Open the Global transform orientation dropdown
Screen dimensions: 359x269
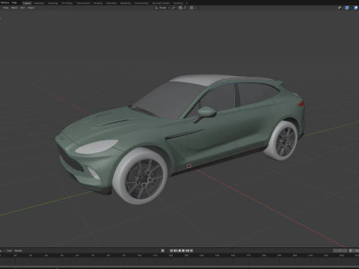[162, 7]
